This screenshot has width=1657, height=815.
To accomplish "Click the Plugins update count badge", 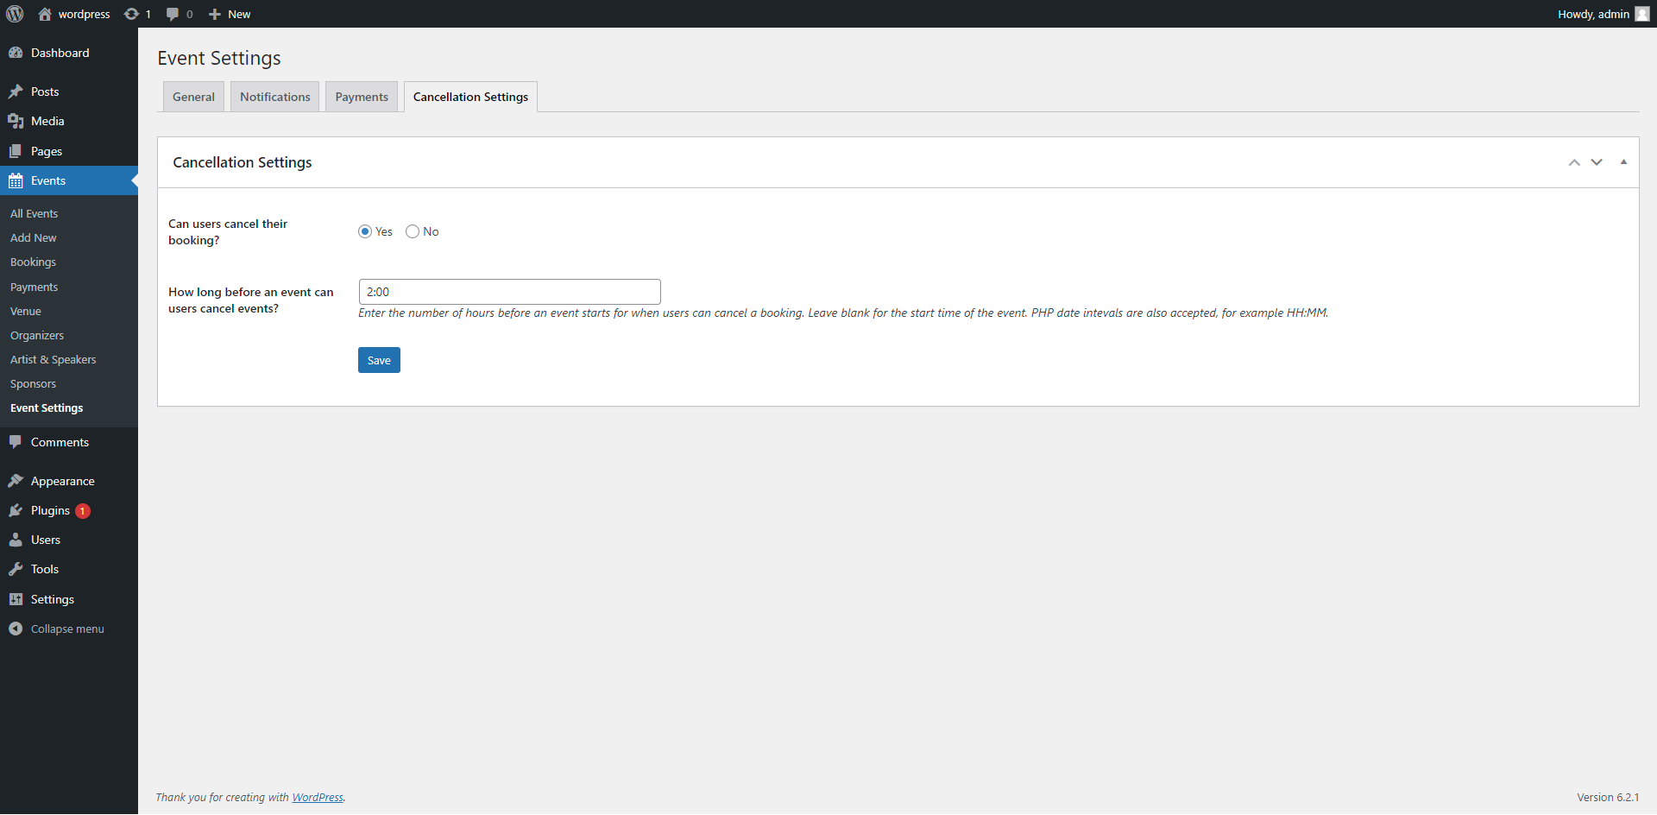I will (83, 511).
